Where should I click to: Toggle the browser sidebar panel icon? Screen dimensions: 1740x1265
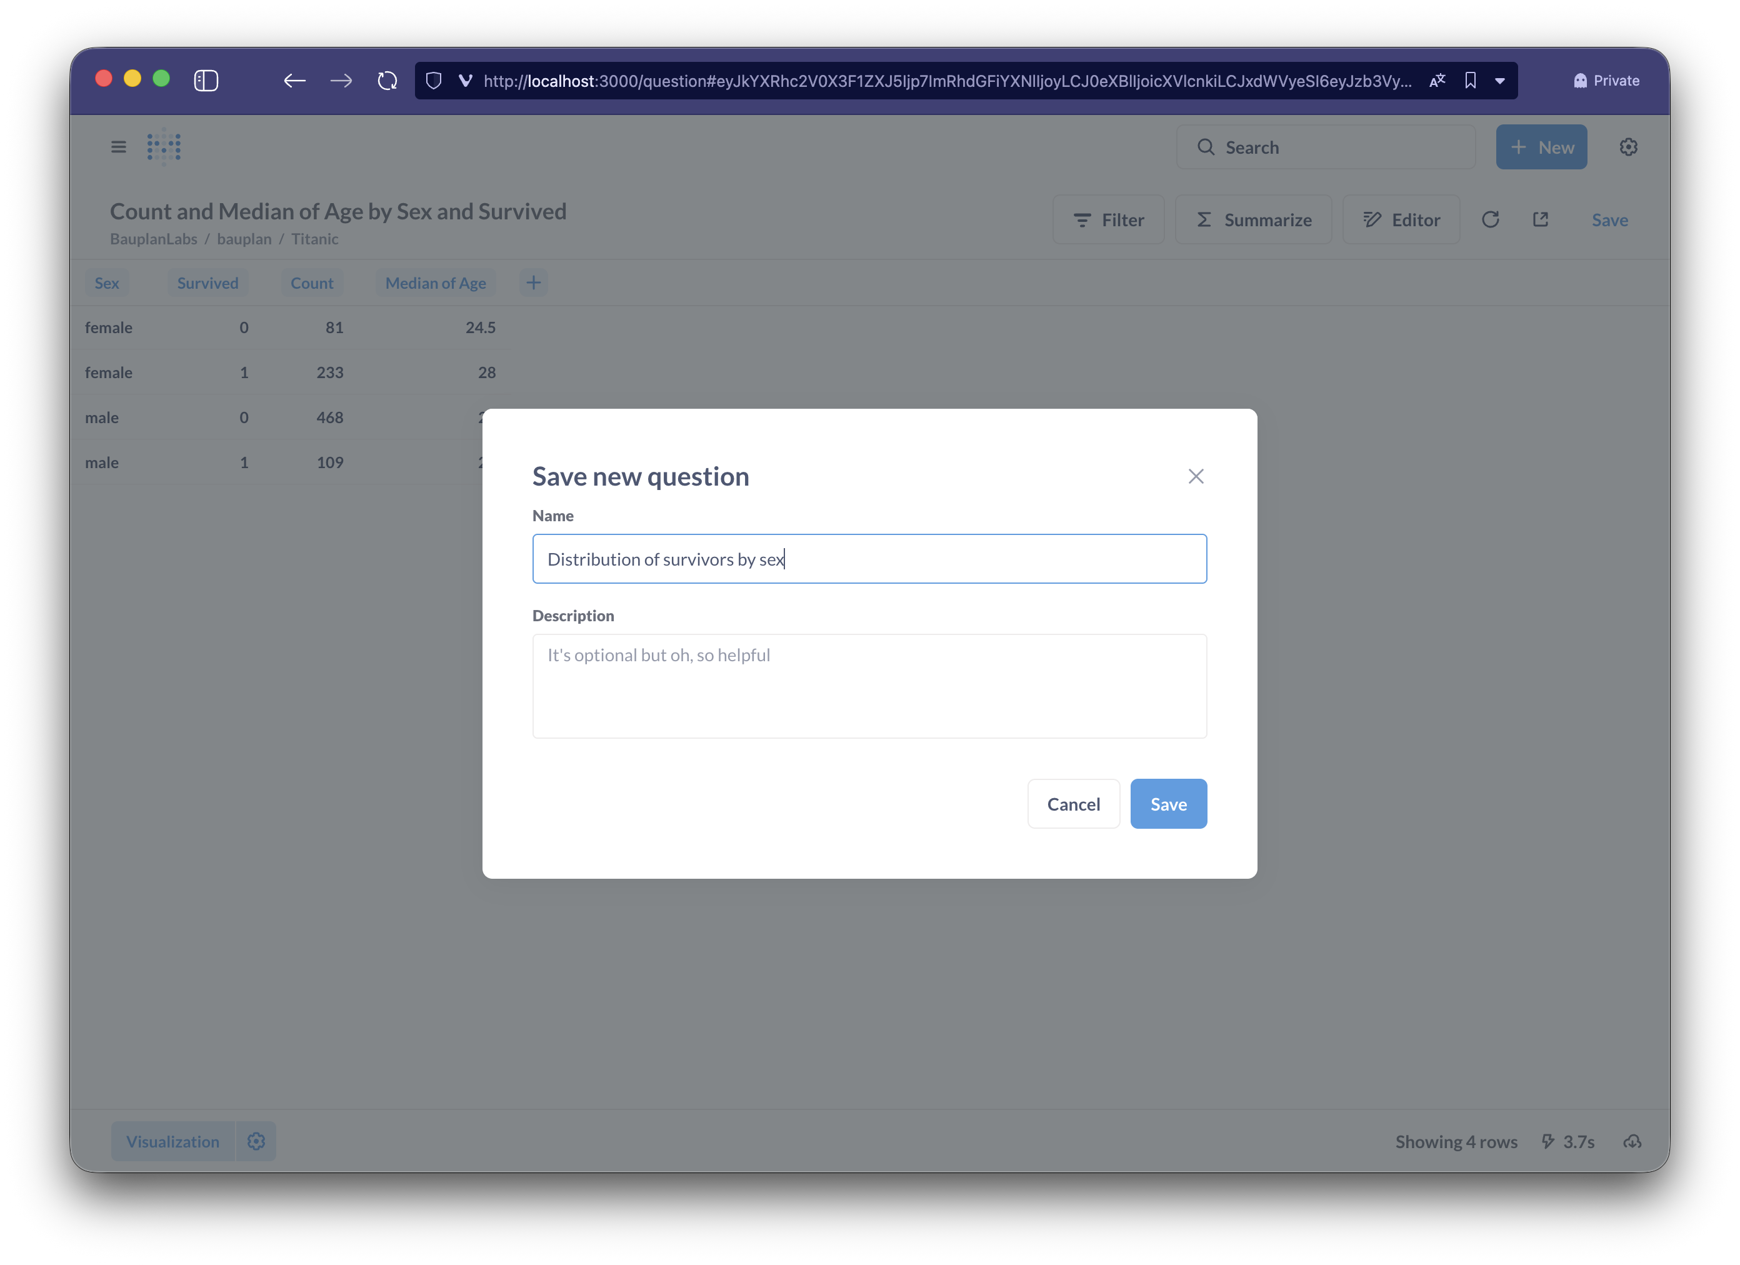206,81
